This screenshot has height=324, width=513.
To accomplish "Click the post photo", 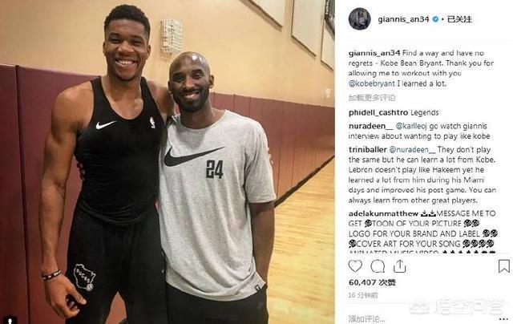I will point(168,162).
